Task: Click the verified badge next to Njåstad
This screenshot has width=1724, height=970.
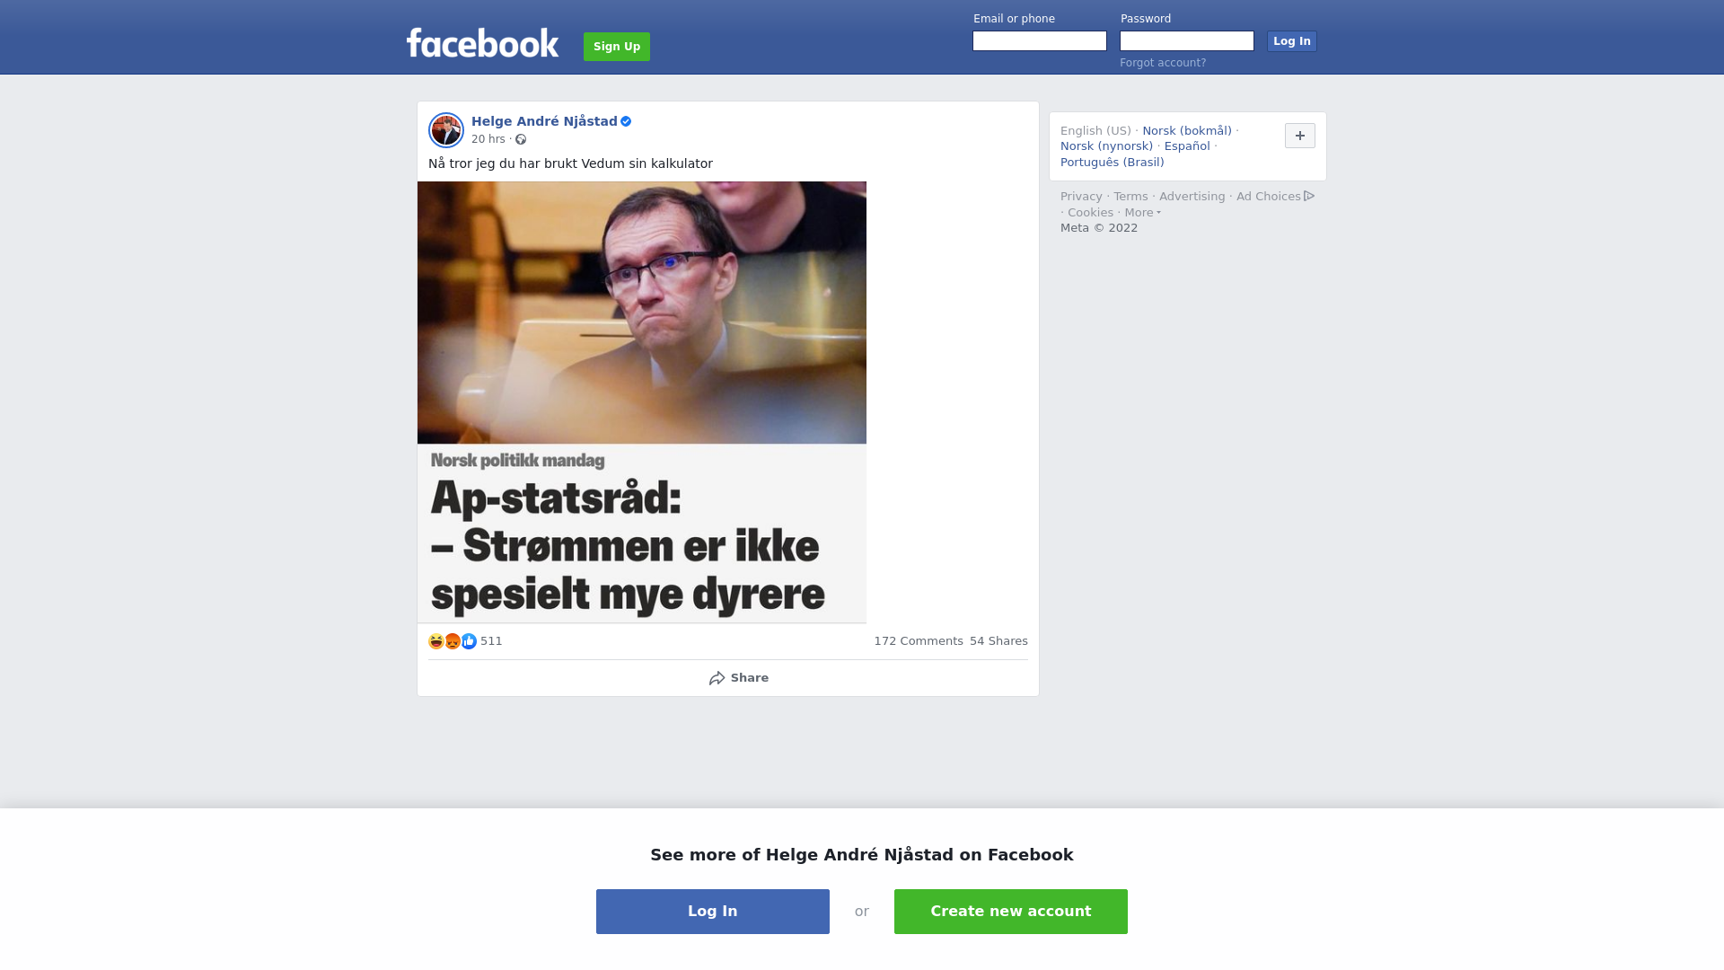Action: tap(626, 121)
